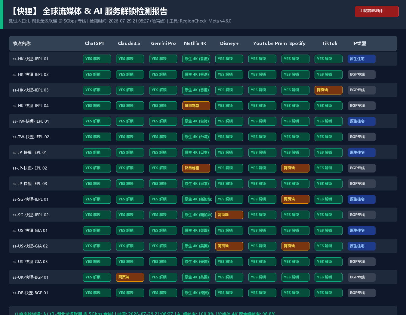
Task: Select the subtitle line with RegionCheck-Meta v4.6.0
Action: [x=120, y=21]
